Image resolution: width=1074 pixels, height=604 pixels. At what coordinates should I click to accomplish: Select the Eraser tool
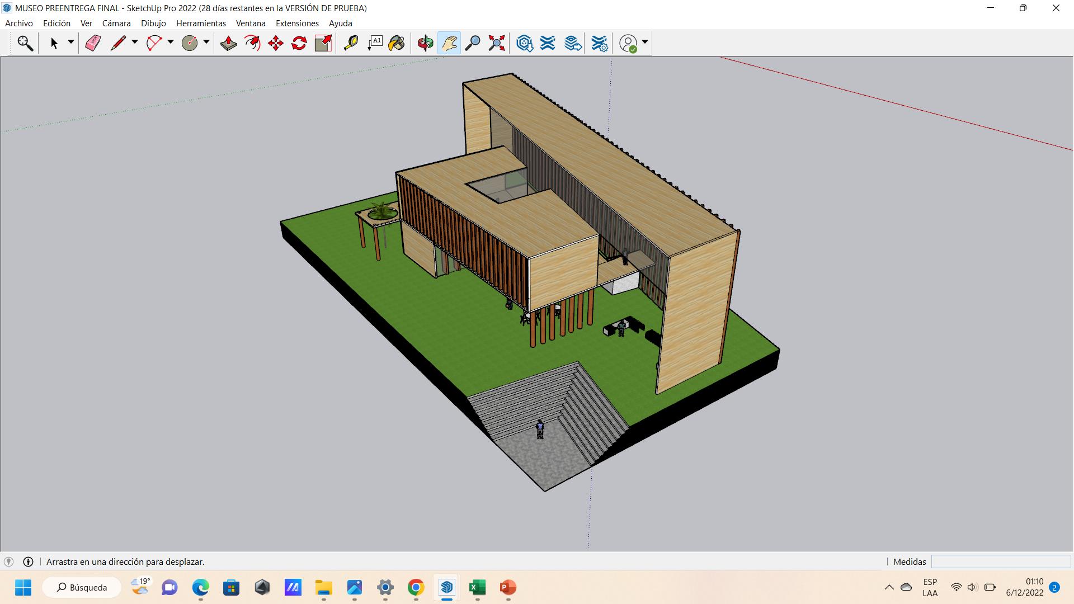click(93, 43)
